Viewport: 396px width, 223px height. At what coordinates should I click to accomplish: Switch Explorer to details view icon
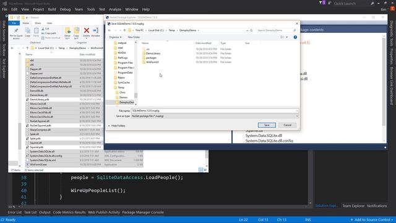click(200, 170)
